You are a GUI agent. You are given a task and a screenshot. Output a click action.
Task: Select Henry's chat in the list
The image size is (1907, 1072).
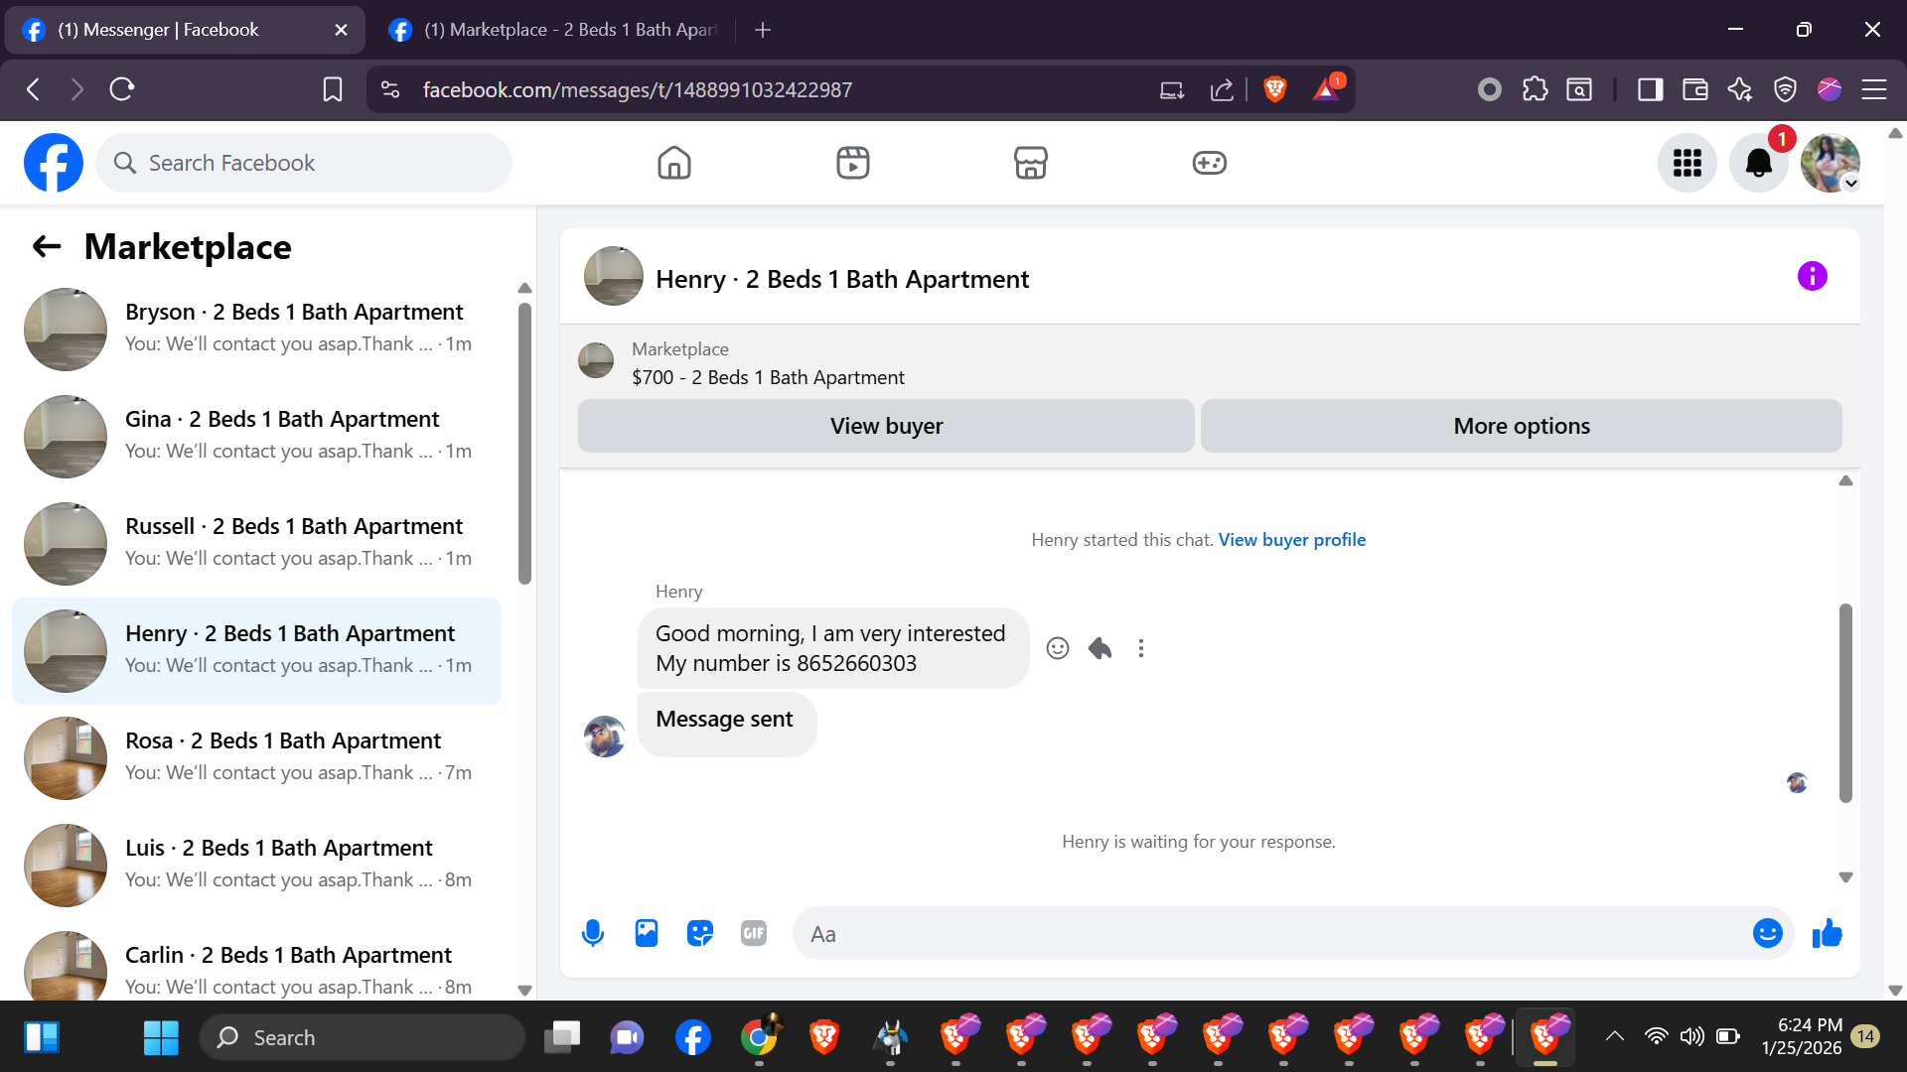256,651
